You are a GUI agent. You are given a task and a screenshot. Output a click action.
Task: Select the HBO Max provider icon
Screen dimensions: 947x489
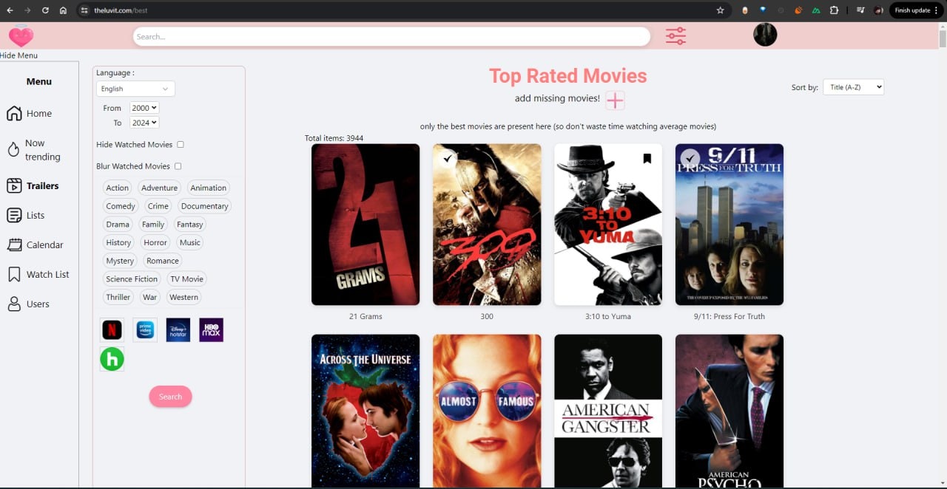pos(212,329)
